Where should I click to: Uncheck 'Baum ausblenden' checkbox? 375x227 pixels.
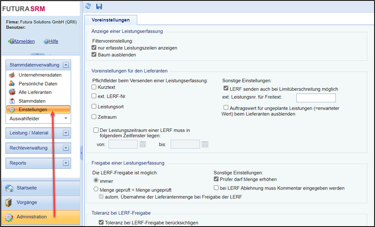(94, 55)
